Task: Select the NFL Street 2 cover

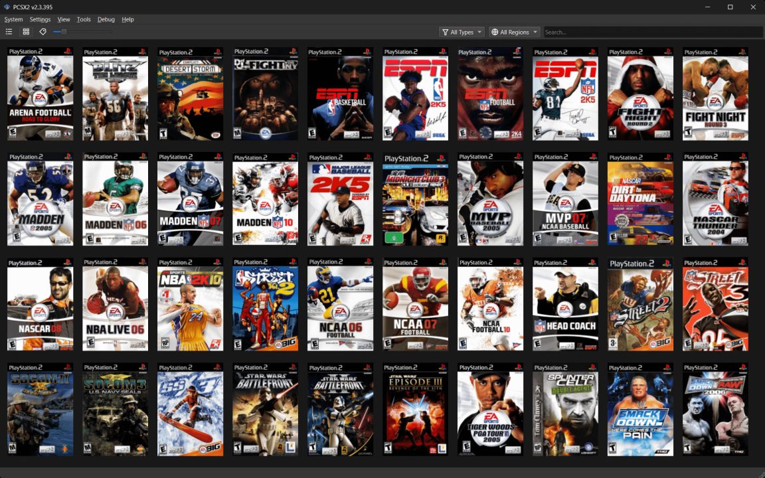Action: point(641,304)
